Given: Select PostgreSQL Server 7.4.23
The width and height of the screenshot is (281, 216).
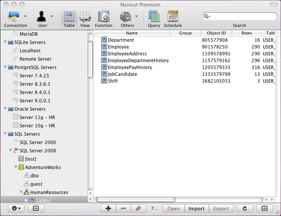Looking at the screenshot, I should pos(34,75).
